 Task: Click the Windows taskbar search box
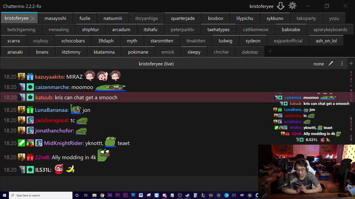(40, 195)
